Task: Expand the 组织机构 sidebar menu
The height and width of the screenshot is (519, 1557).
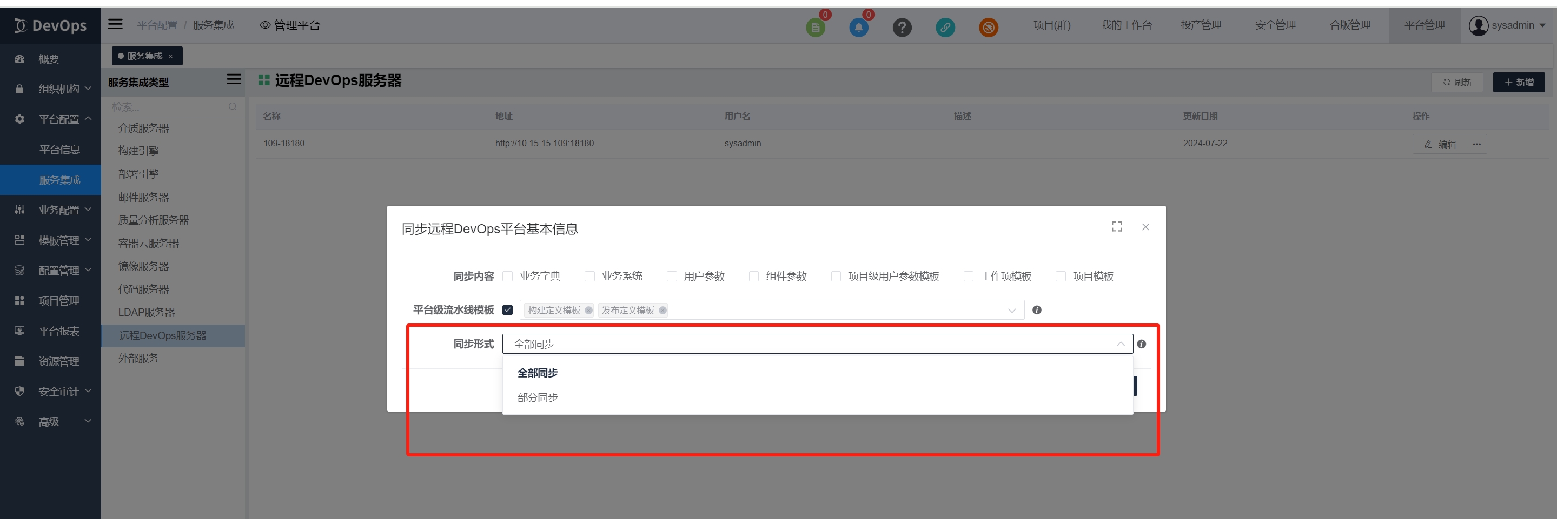Action: tap(50, 89)
